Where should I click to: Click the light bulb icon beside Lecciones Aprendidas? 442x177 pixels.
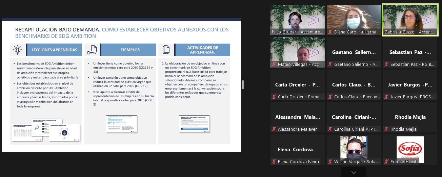coord(17,50)
